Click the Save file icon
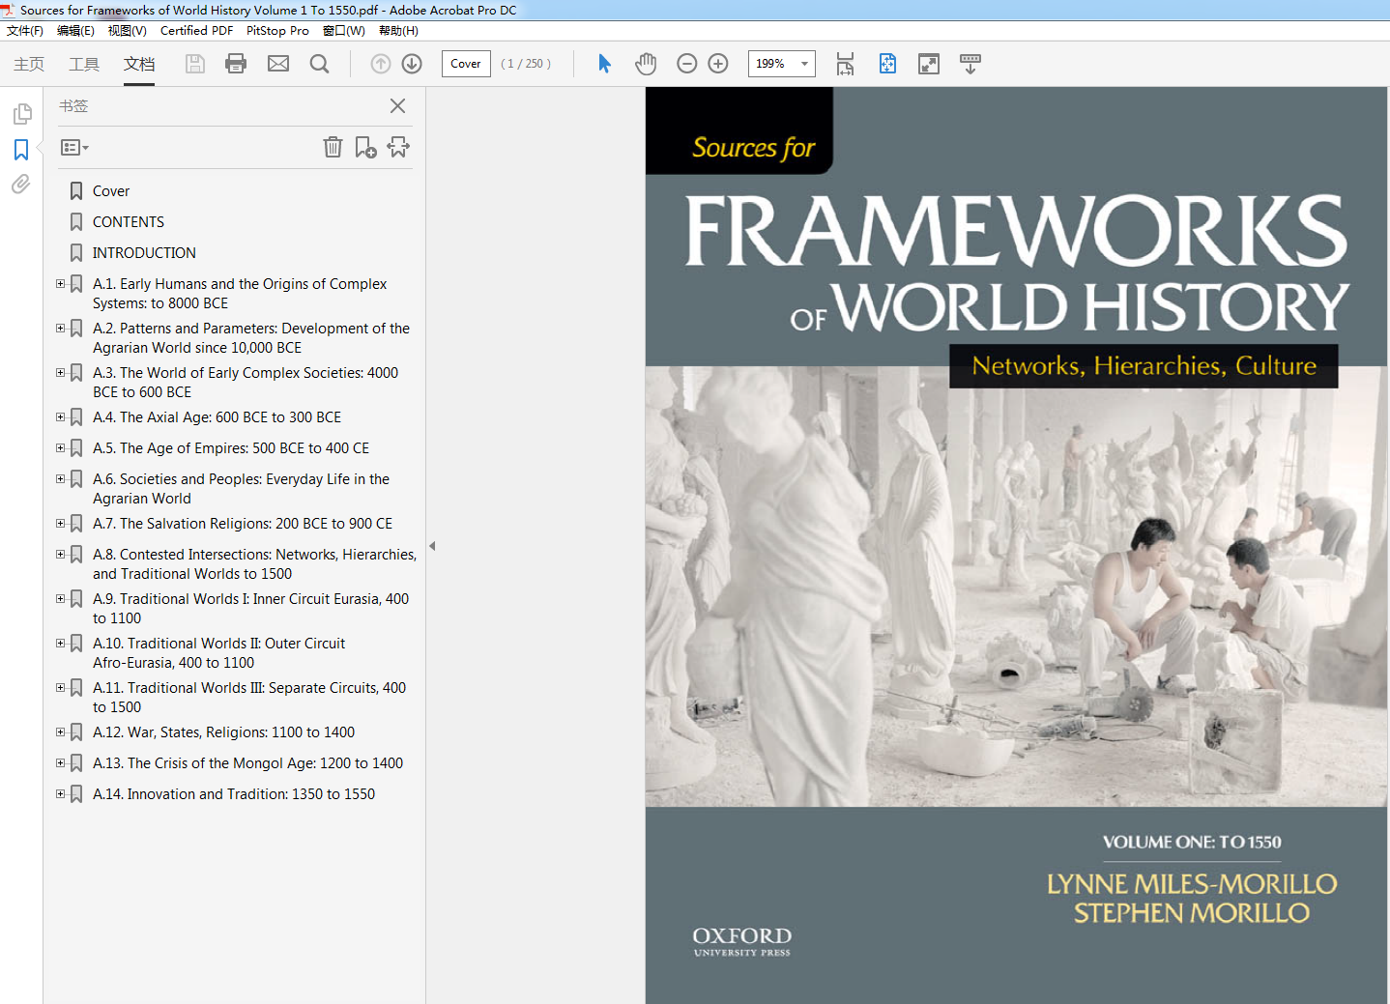 [x=195, y=64]
